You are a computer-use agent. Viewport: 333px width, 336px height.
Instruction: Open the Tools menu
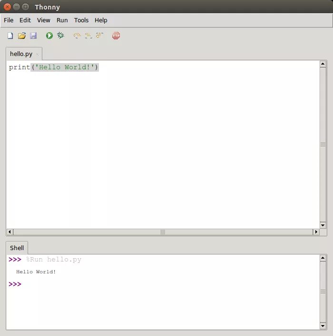click(81, 20)
